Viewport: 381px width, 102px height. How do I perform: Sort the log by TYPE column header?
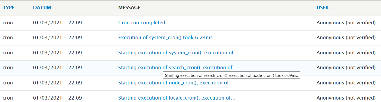(8, 8)
